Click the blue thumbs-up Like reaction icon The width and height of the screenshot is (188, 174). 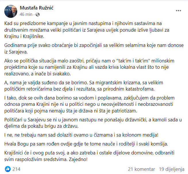coord(8,169)
